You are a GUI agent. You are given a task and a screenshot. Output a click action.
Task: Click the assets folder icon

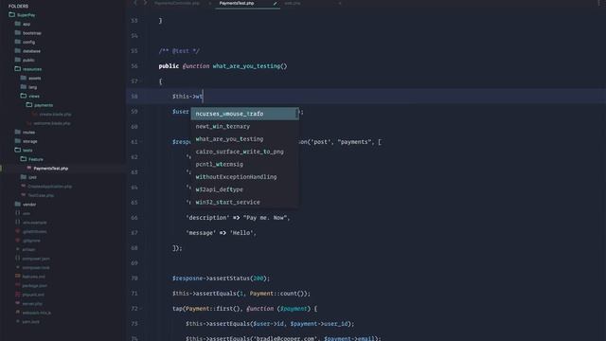pos(24,78)
